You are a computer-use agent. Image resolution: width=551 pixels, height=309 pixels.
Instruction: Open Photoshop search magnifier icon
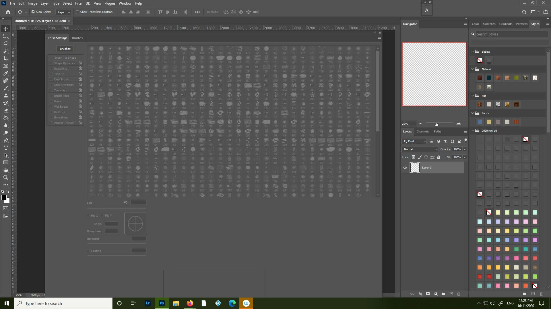pyautogui.click(x=524, y=12)
